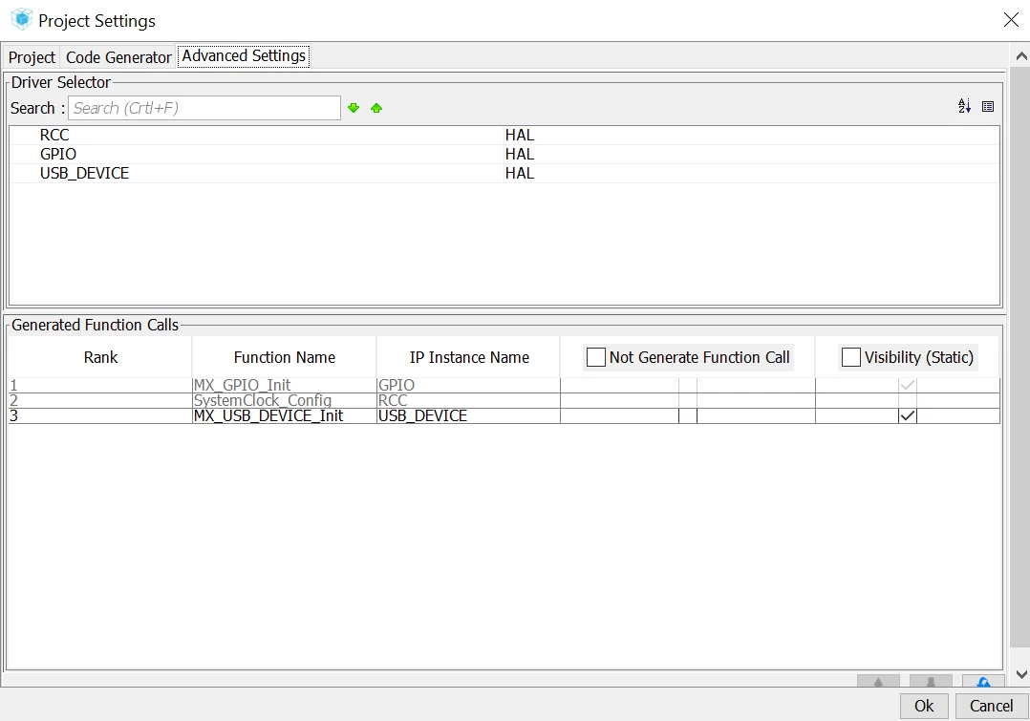Screen dimensions: 1030x721
Task: Click the Project Settings cube app icon
Action: tap(22, 20)
